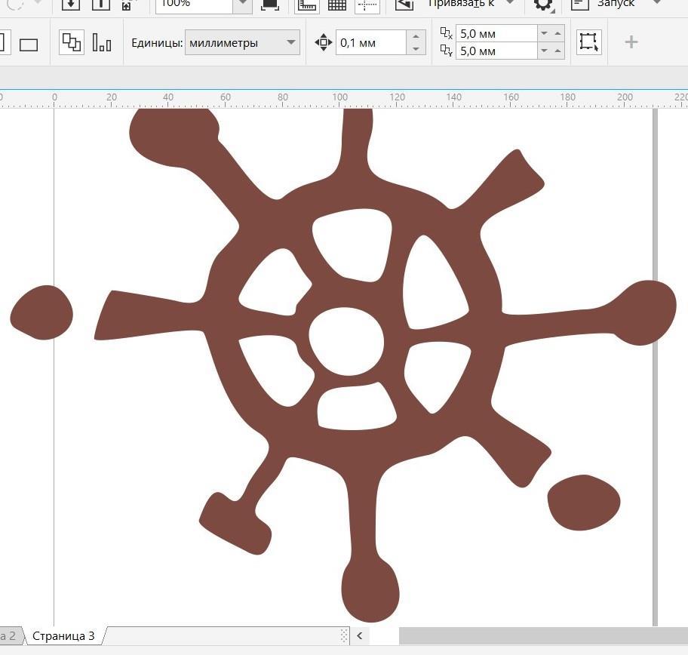Viewport: 688px width, 655px height.
Task: Open the Привязать к snap dropdown
Action: click(510, 2)
